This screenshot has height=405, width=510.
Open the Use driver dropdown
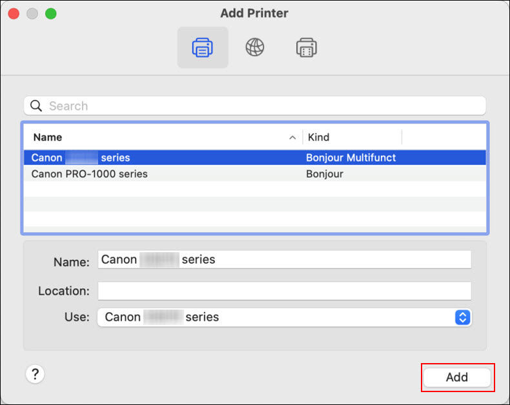click(284, 317)
